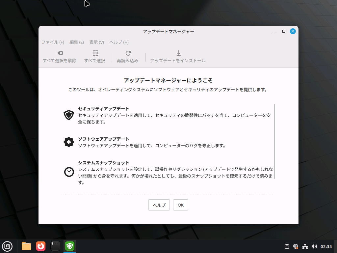Select all updates via すべて選択 icon
The height and width of the screenshot is (253, 337).
(95, 56)
